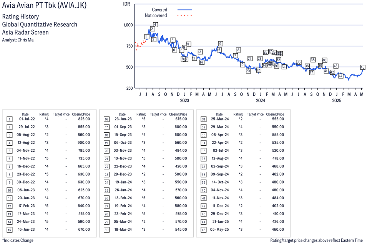Click the blue Covered legend line
Viewport: 367px width, 243px height.
(185, 10)
